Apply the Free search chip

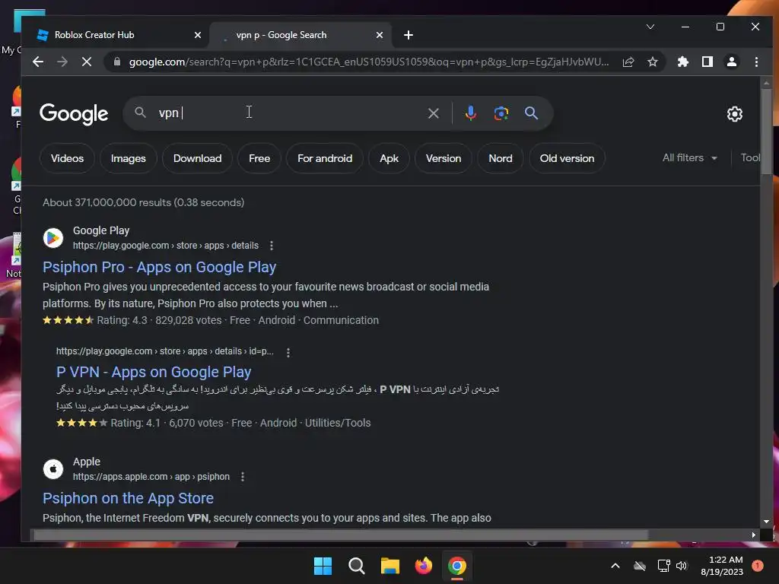(x=259, y=158)
